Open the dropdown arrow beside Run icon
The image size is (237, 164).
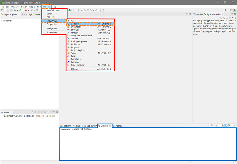(x=23, y=10)
